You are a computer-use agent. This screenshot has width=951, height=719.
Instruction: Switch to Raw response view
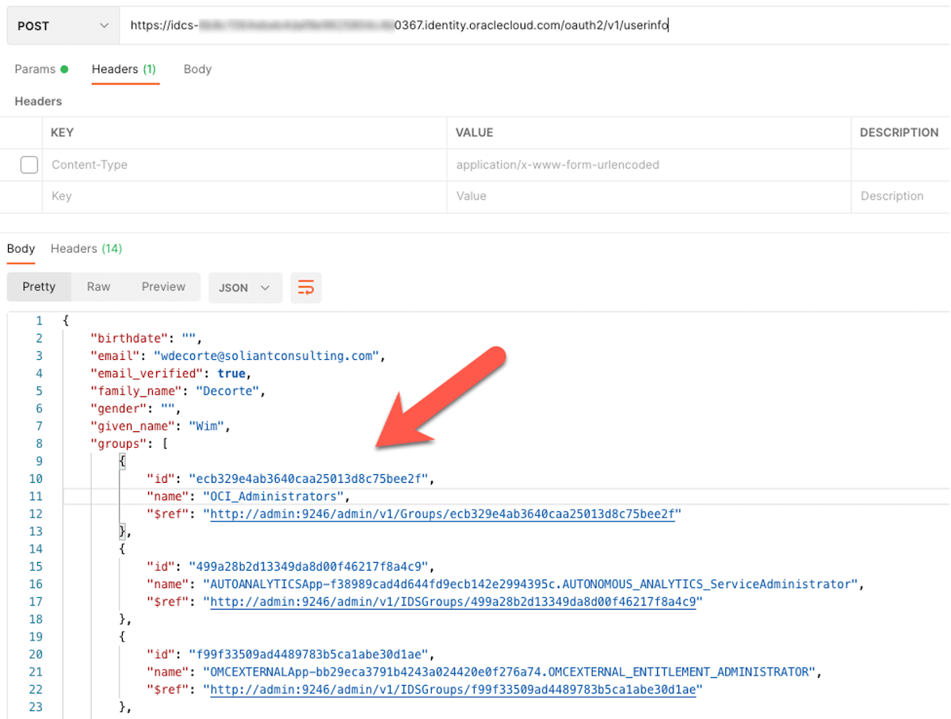click(x=98, y=287)
